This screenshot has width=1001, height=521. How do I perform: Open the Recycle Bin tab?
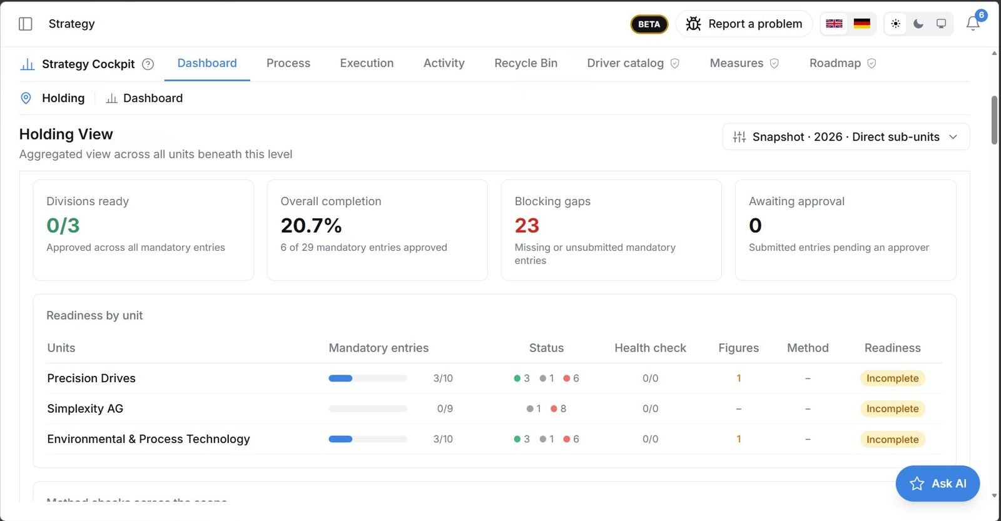tap(526, 63)
